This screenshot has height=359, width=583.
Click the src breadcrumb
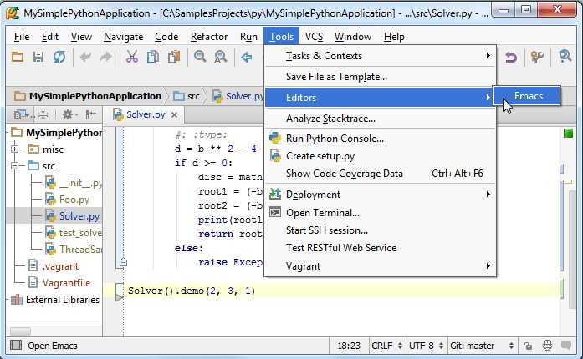187,96
